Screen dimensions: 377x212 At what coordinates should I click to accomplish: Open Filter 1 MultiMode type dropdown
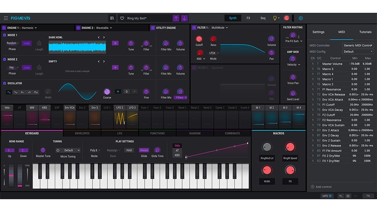click(x=220, y=28)
